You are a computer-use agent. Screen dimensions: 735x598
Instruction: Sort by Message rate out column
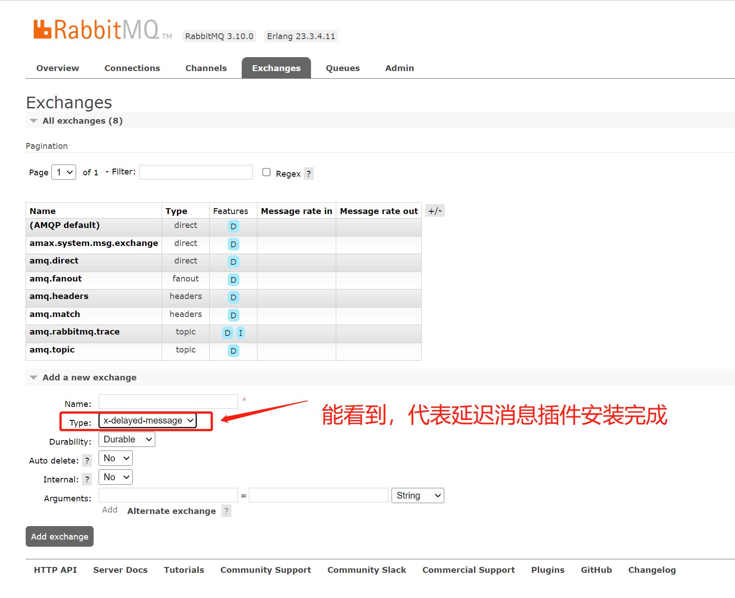tap(379, 211)
